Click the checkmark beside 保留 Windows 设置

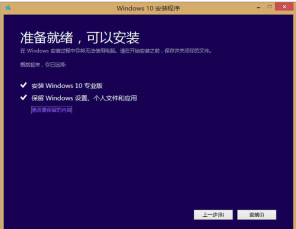pyautogui.click(x=24, y=97)
